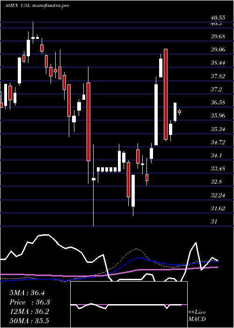
Task: Click the latest small red candlestick
Action: 179,112
